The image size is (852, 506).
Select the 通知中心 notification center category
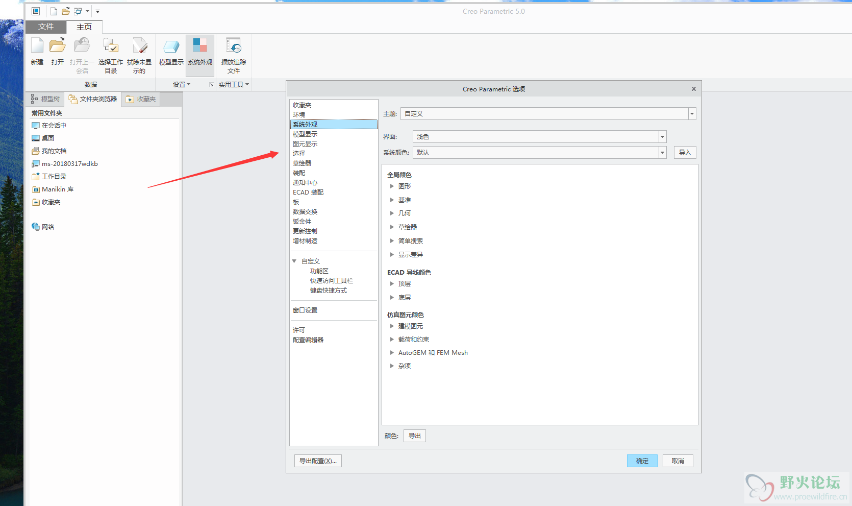click(305, 183)
